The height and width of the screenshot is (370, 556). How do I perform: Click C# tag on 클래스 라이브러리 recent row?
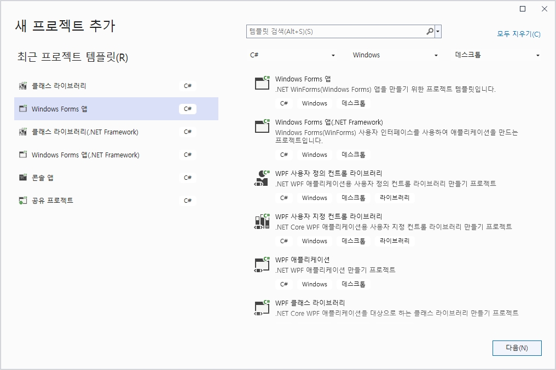tap(188, 86)
